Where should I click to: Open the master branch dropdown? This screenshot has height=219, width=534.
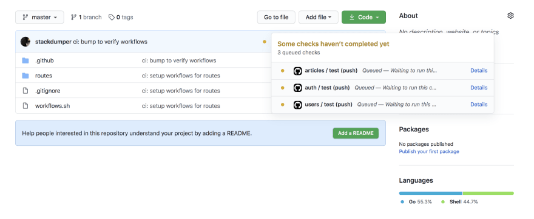[x=39, y=18]
